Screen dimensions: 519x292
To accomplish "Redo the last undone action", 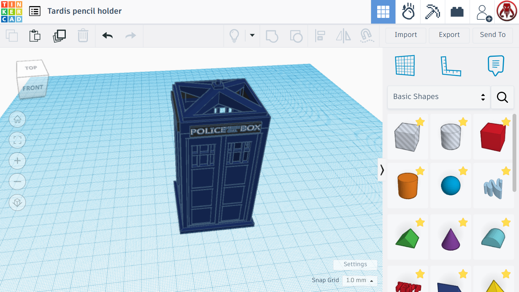I will [x=131, y=36].
